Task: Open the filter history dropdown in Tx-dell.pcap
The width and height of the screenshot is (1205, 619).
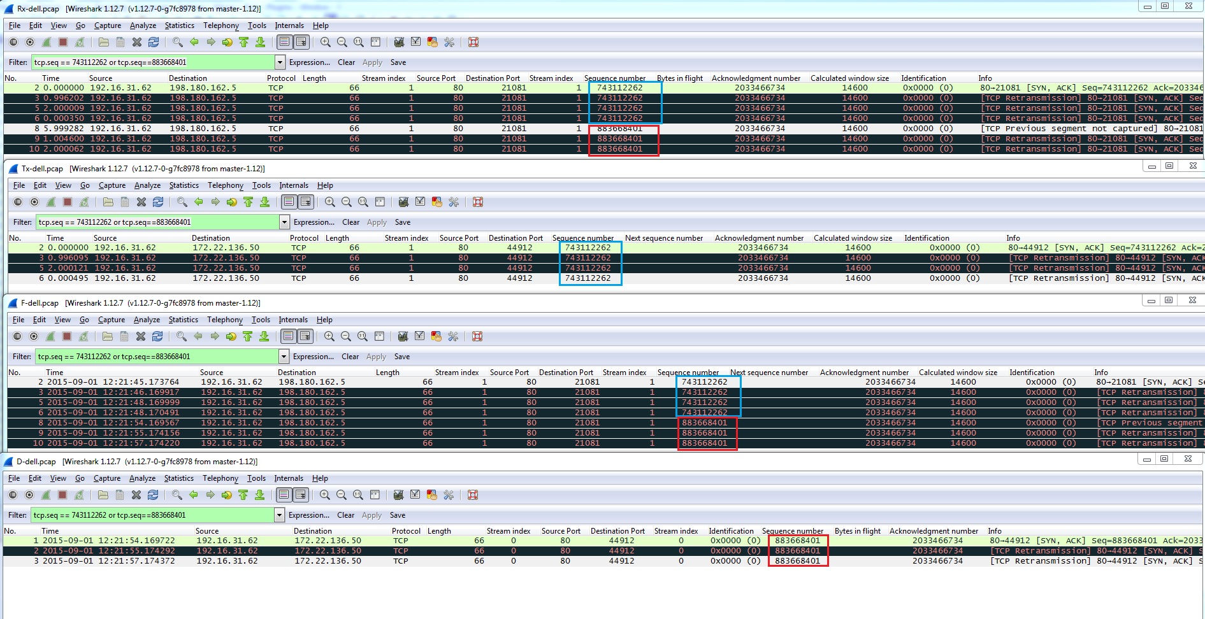Action: click(285, 222)
